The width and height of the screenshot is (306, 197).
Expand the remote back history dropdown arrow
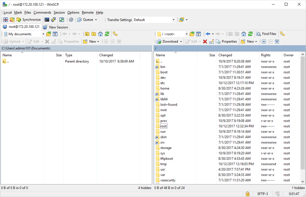(213, 34)
